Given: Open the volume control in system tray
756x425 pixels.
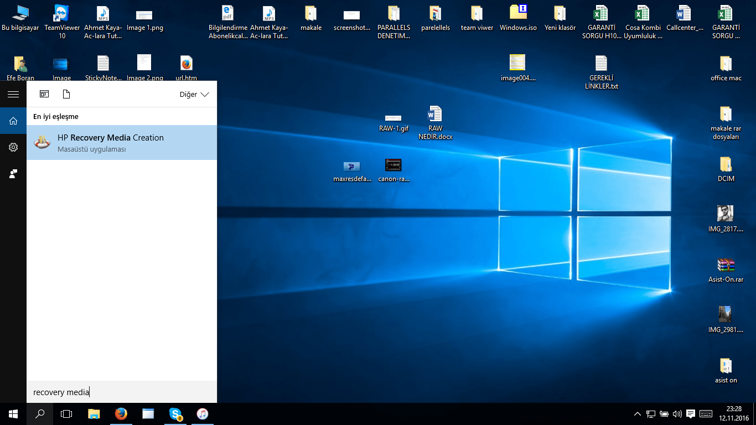Looking at the screenshot, I should pos(677,414).
